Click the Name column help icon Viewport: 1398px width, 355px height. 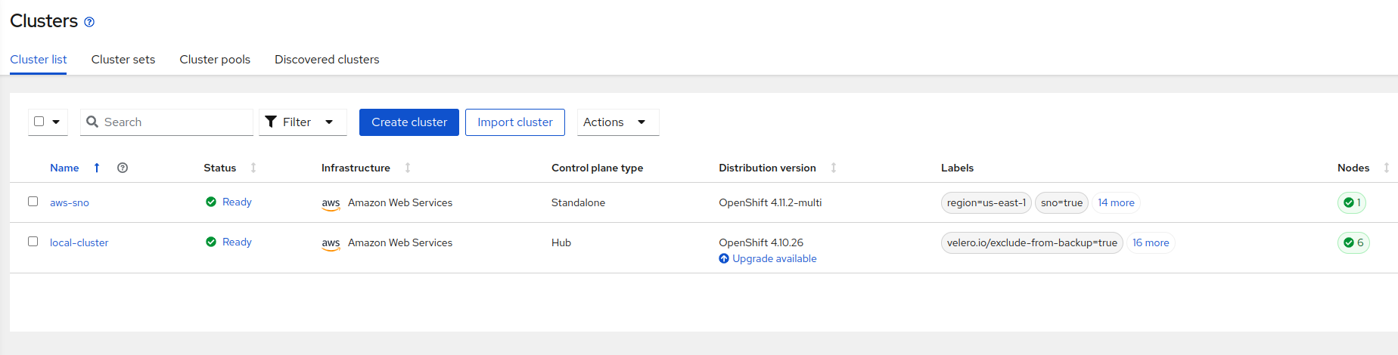point(123,168)
